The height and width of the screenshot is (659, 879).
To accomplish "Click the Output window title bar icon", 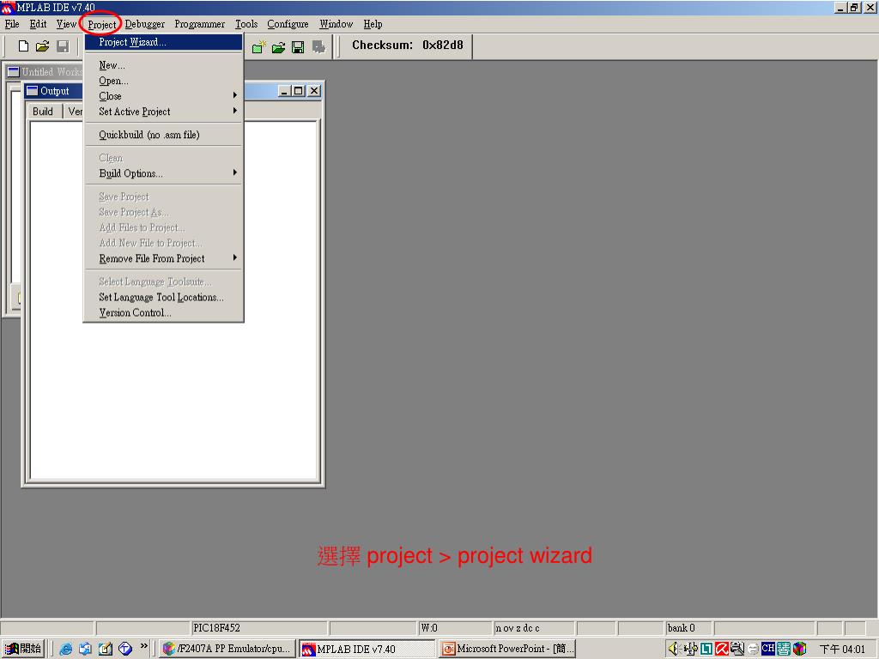I will point(33,91).
